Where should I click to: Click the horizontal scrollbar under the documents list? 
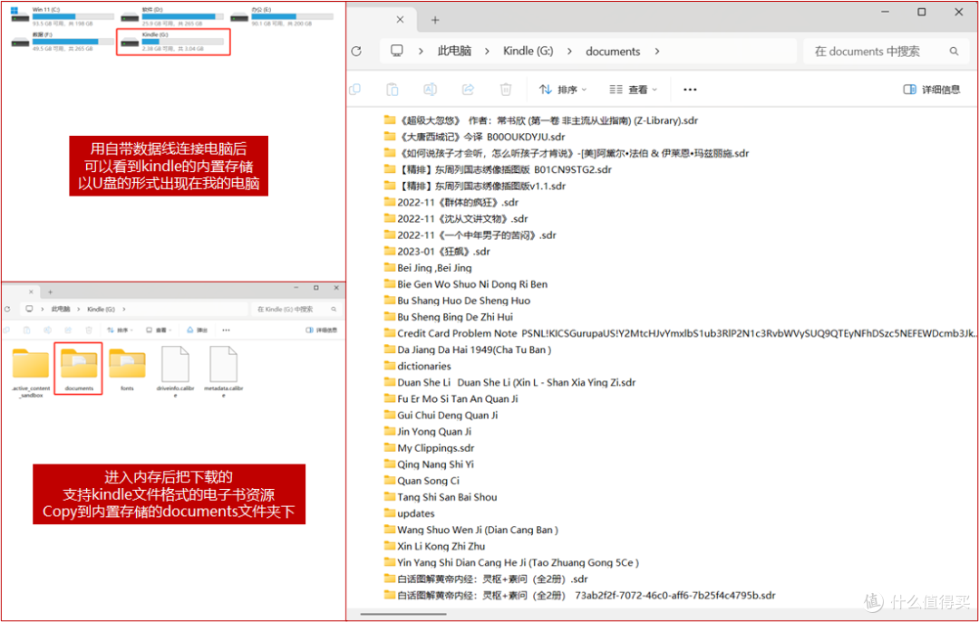pos(403,614)
